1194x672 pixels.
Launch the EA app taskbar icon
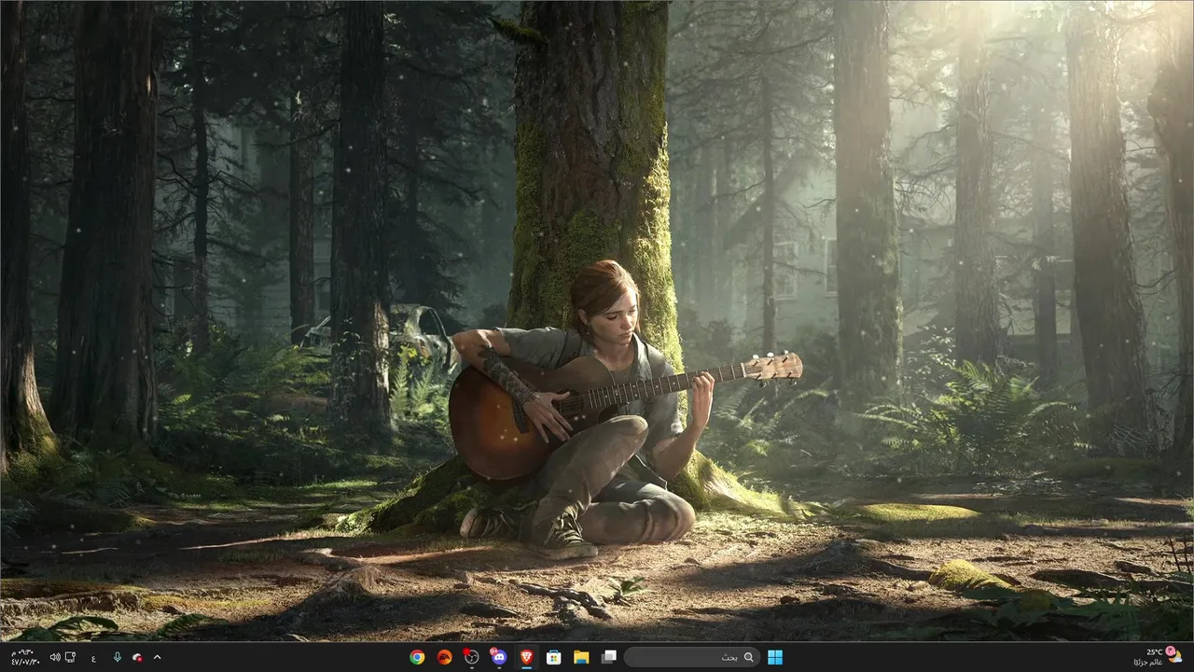(x=444, y=657)
